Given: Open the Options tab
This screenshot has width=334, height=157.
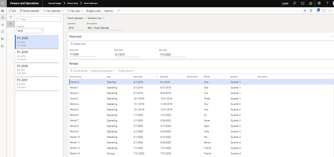Looking at the screenshot, I should (109, 11).
